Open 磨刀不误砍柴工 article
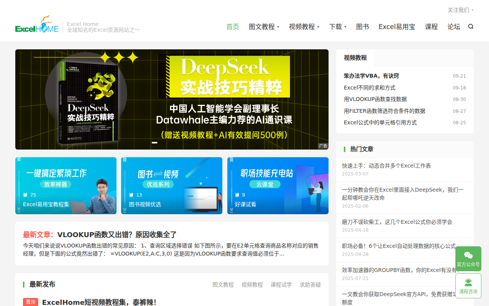The width and height of the screenshot is (489, 306). (397, 222)
